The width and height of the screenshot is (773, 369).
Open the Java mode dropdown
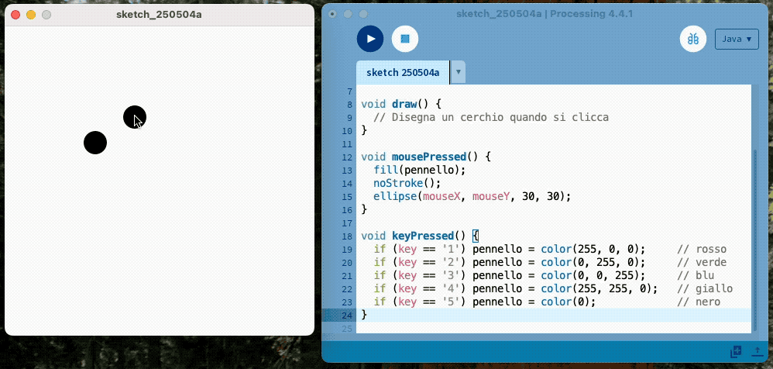pyautogui.click(x=736, y=39)
